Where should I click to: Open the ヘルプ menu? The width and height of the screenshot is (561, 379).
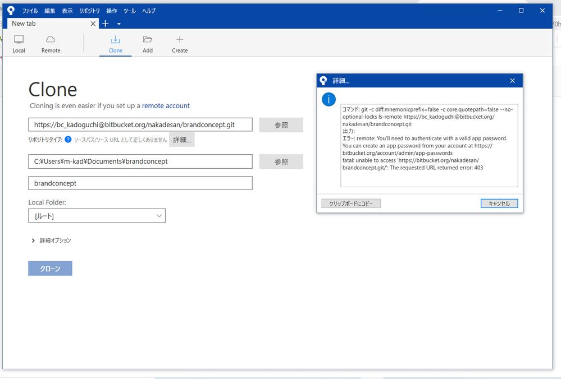click(x=149, y=11)
